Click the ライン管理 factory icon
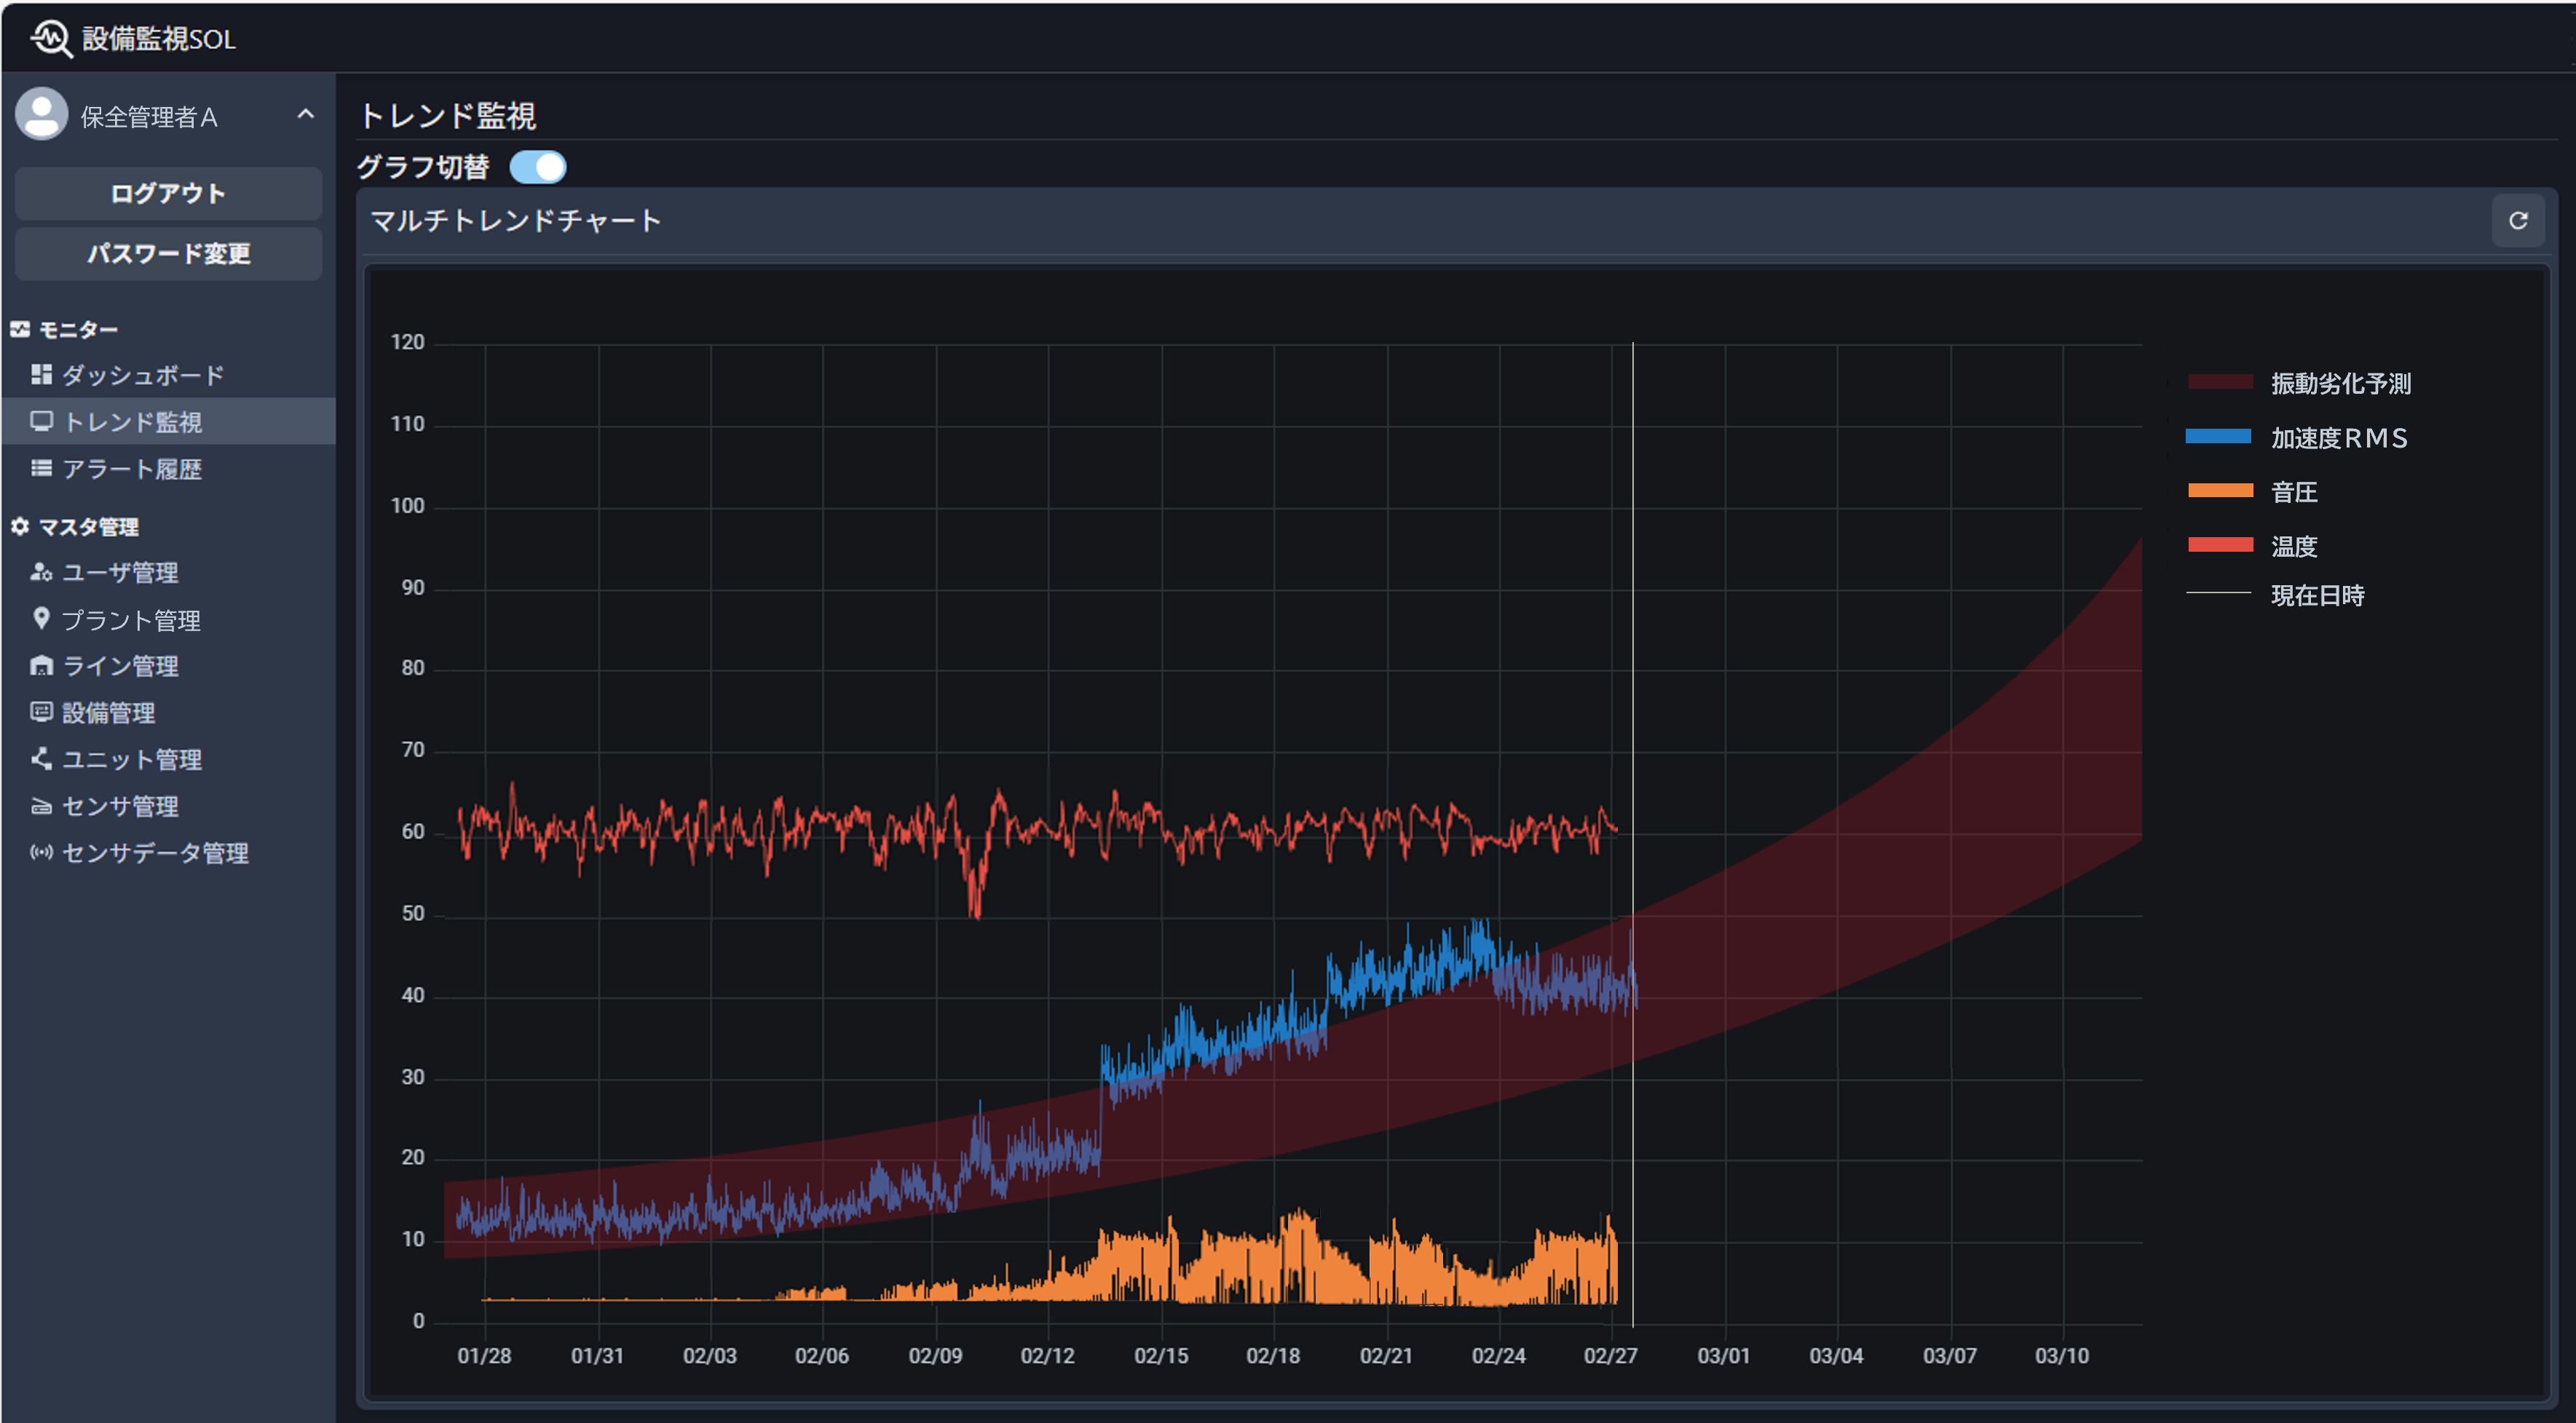 [41, 666]
